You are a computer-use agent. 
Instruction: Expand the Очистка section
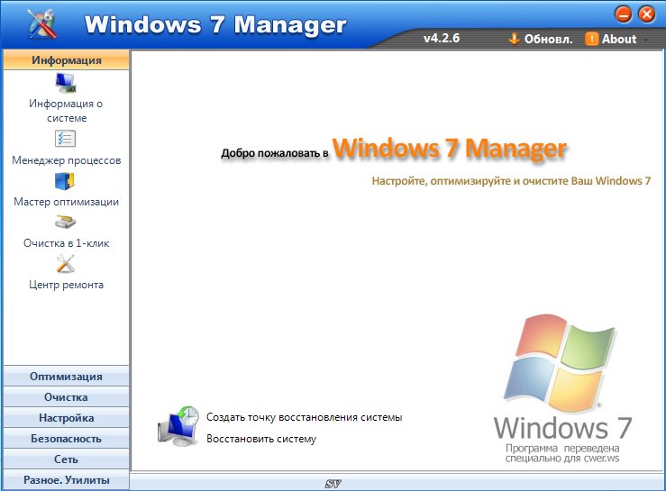pos(66,397)
